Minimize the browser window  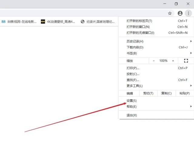[x=165, y=4]
